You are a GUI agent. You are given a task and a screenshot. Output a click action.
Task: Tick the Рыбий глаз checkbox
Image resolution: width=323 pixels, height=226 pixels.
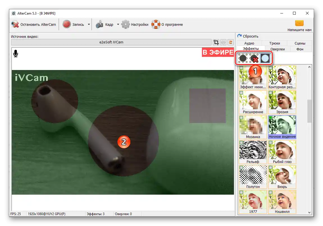pos(271,143)
